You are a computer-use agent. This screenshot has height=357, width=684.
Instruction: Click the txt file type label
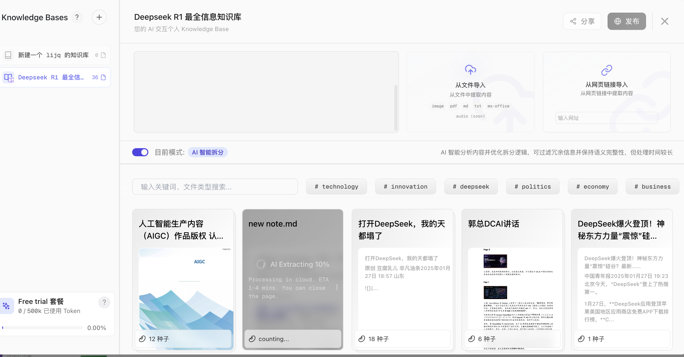coord(478,106)
